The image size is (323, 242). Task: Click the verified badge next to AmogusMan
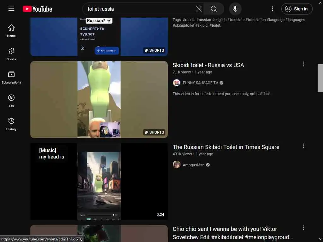(208, 165)
